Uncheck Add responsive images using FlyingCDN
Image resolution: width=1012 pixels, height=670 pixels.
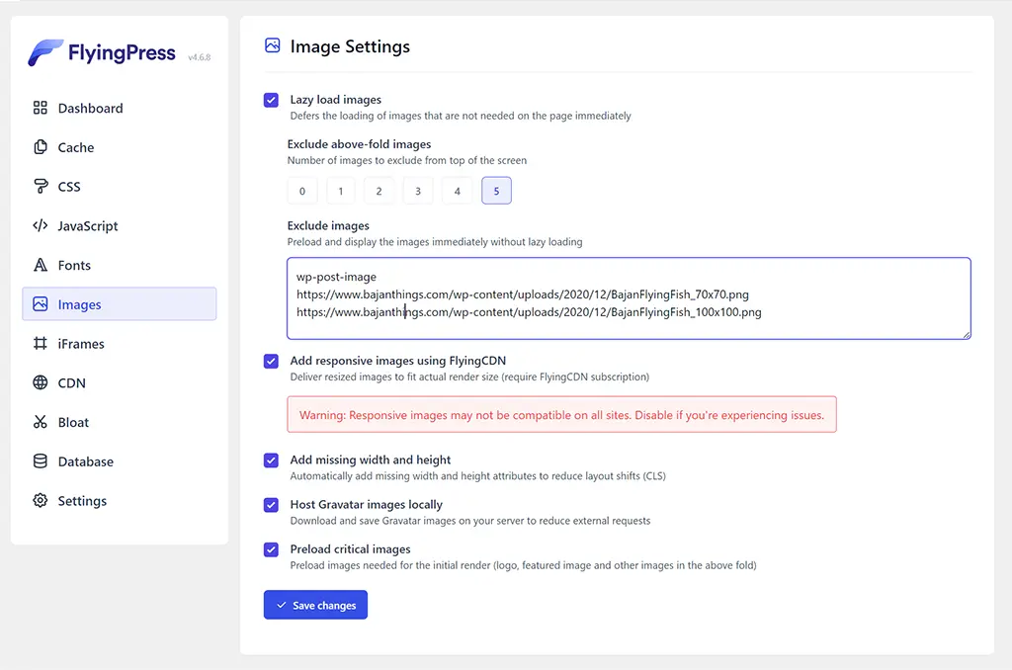click(x=271, y=361)
